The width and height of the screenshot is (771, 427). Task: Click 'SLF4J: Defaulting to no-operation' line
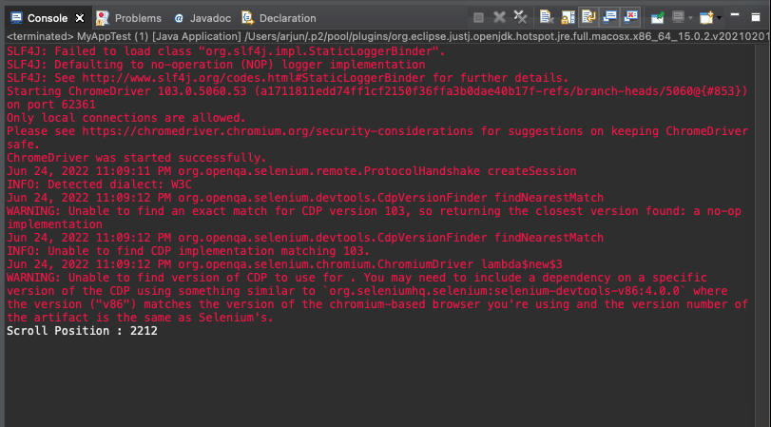point(216,65)
